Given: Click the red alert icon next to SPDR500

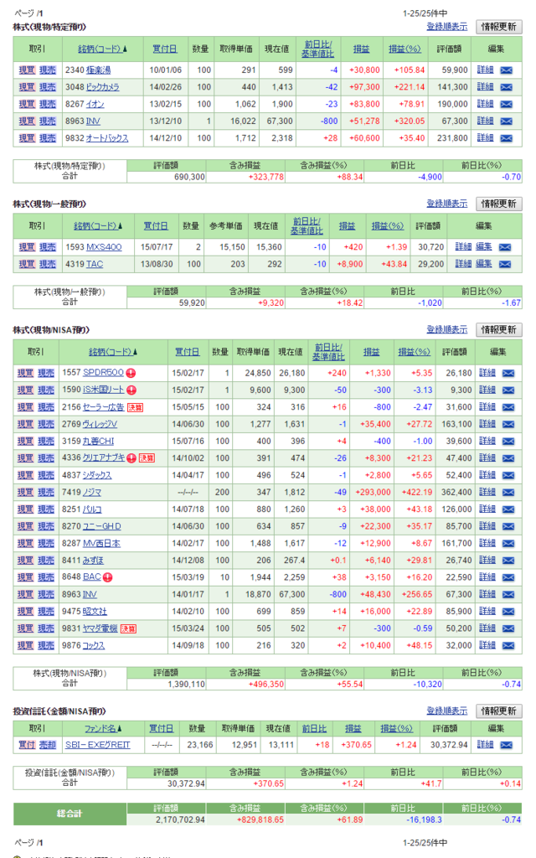Looking at the screenshot, I should coord(131,373).
